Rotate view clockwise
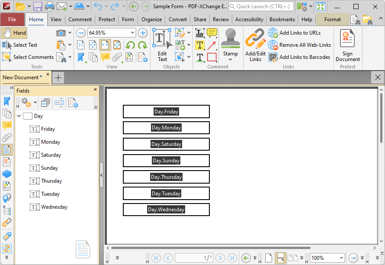Screen dimensions: 385x265 142,45
